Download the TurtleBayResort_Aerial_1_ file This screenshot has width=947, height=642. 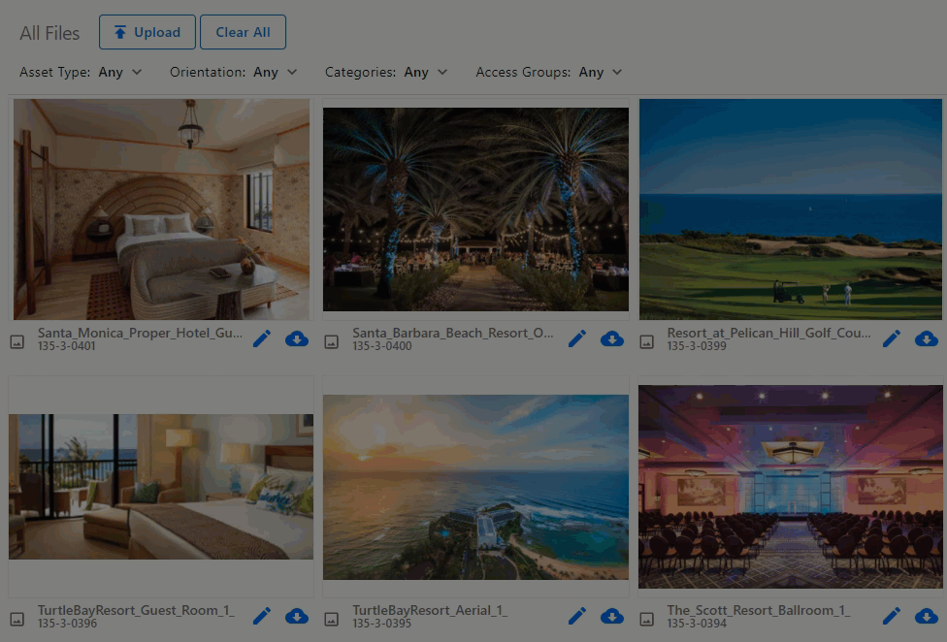point(612,616)
